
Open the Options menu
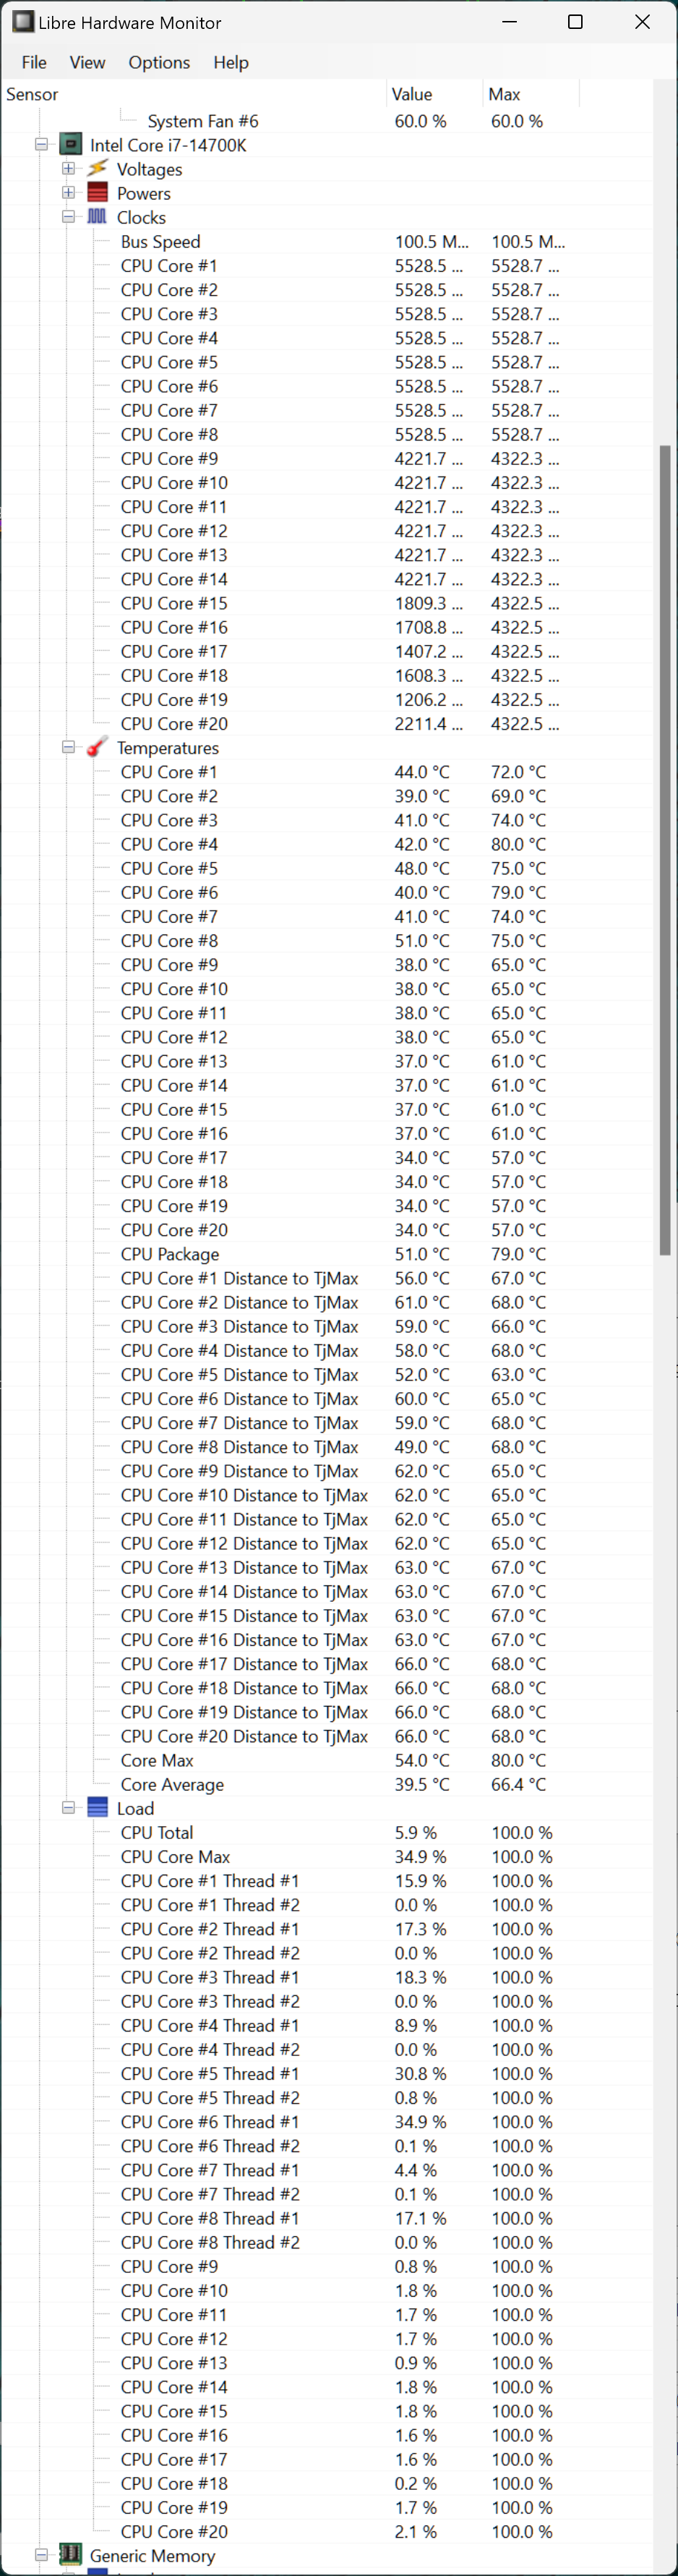[159, 62]
